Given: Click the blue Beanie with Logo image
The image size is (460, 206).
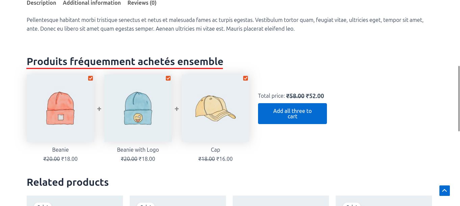Looking at the screenshot, I should [x=138, y=108].
